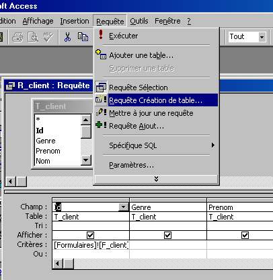273x280 pixels.
Task: Select Requête Création de table... entry
Action: (156, 100)
